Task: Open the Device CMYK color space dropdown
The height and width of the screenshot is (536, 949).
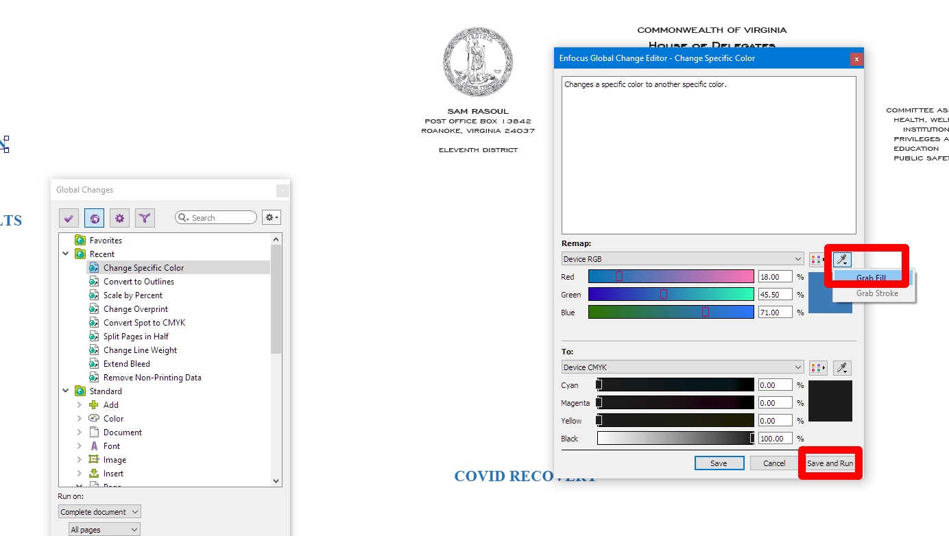Action: pyautogui.click(x=682, y=367)
